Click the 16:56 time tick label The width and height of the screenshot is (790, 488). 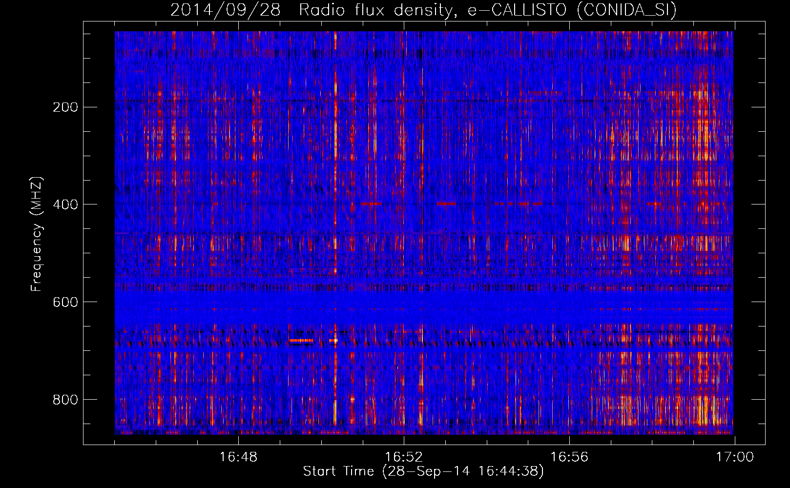pos(569,457)
